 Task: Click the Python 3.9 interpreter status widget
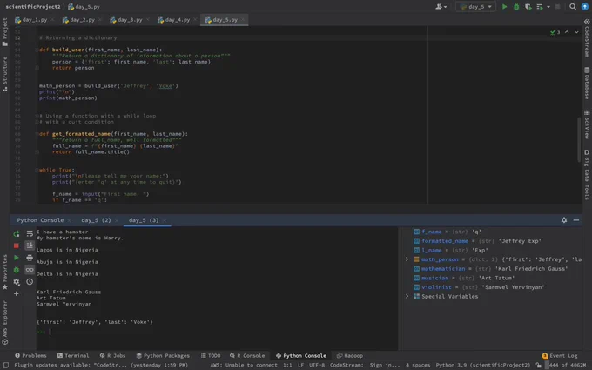pyautogui.click(x=483, y=365)
